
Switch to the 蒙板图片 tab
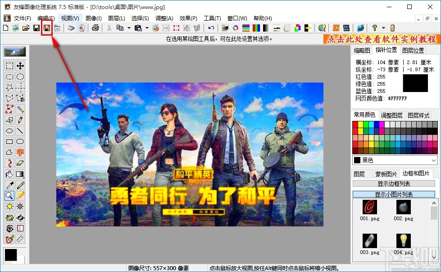[x=386, y=174]
